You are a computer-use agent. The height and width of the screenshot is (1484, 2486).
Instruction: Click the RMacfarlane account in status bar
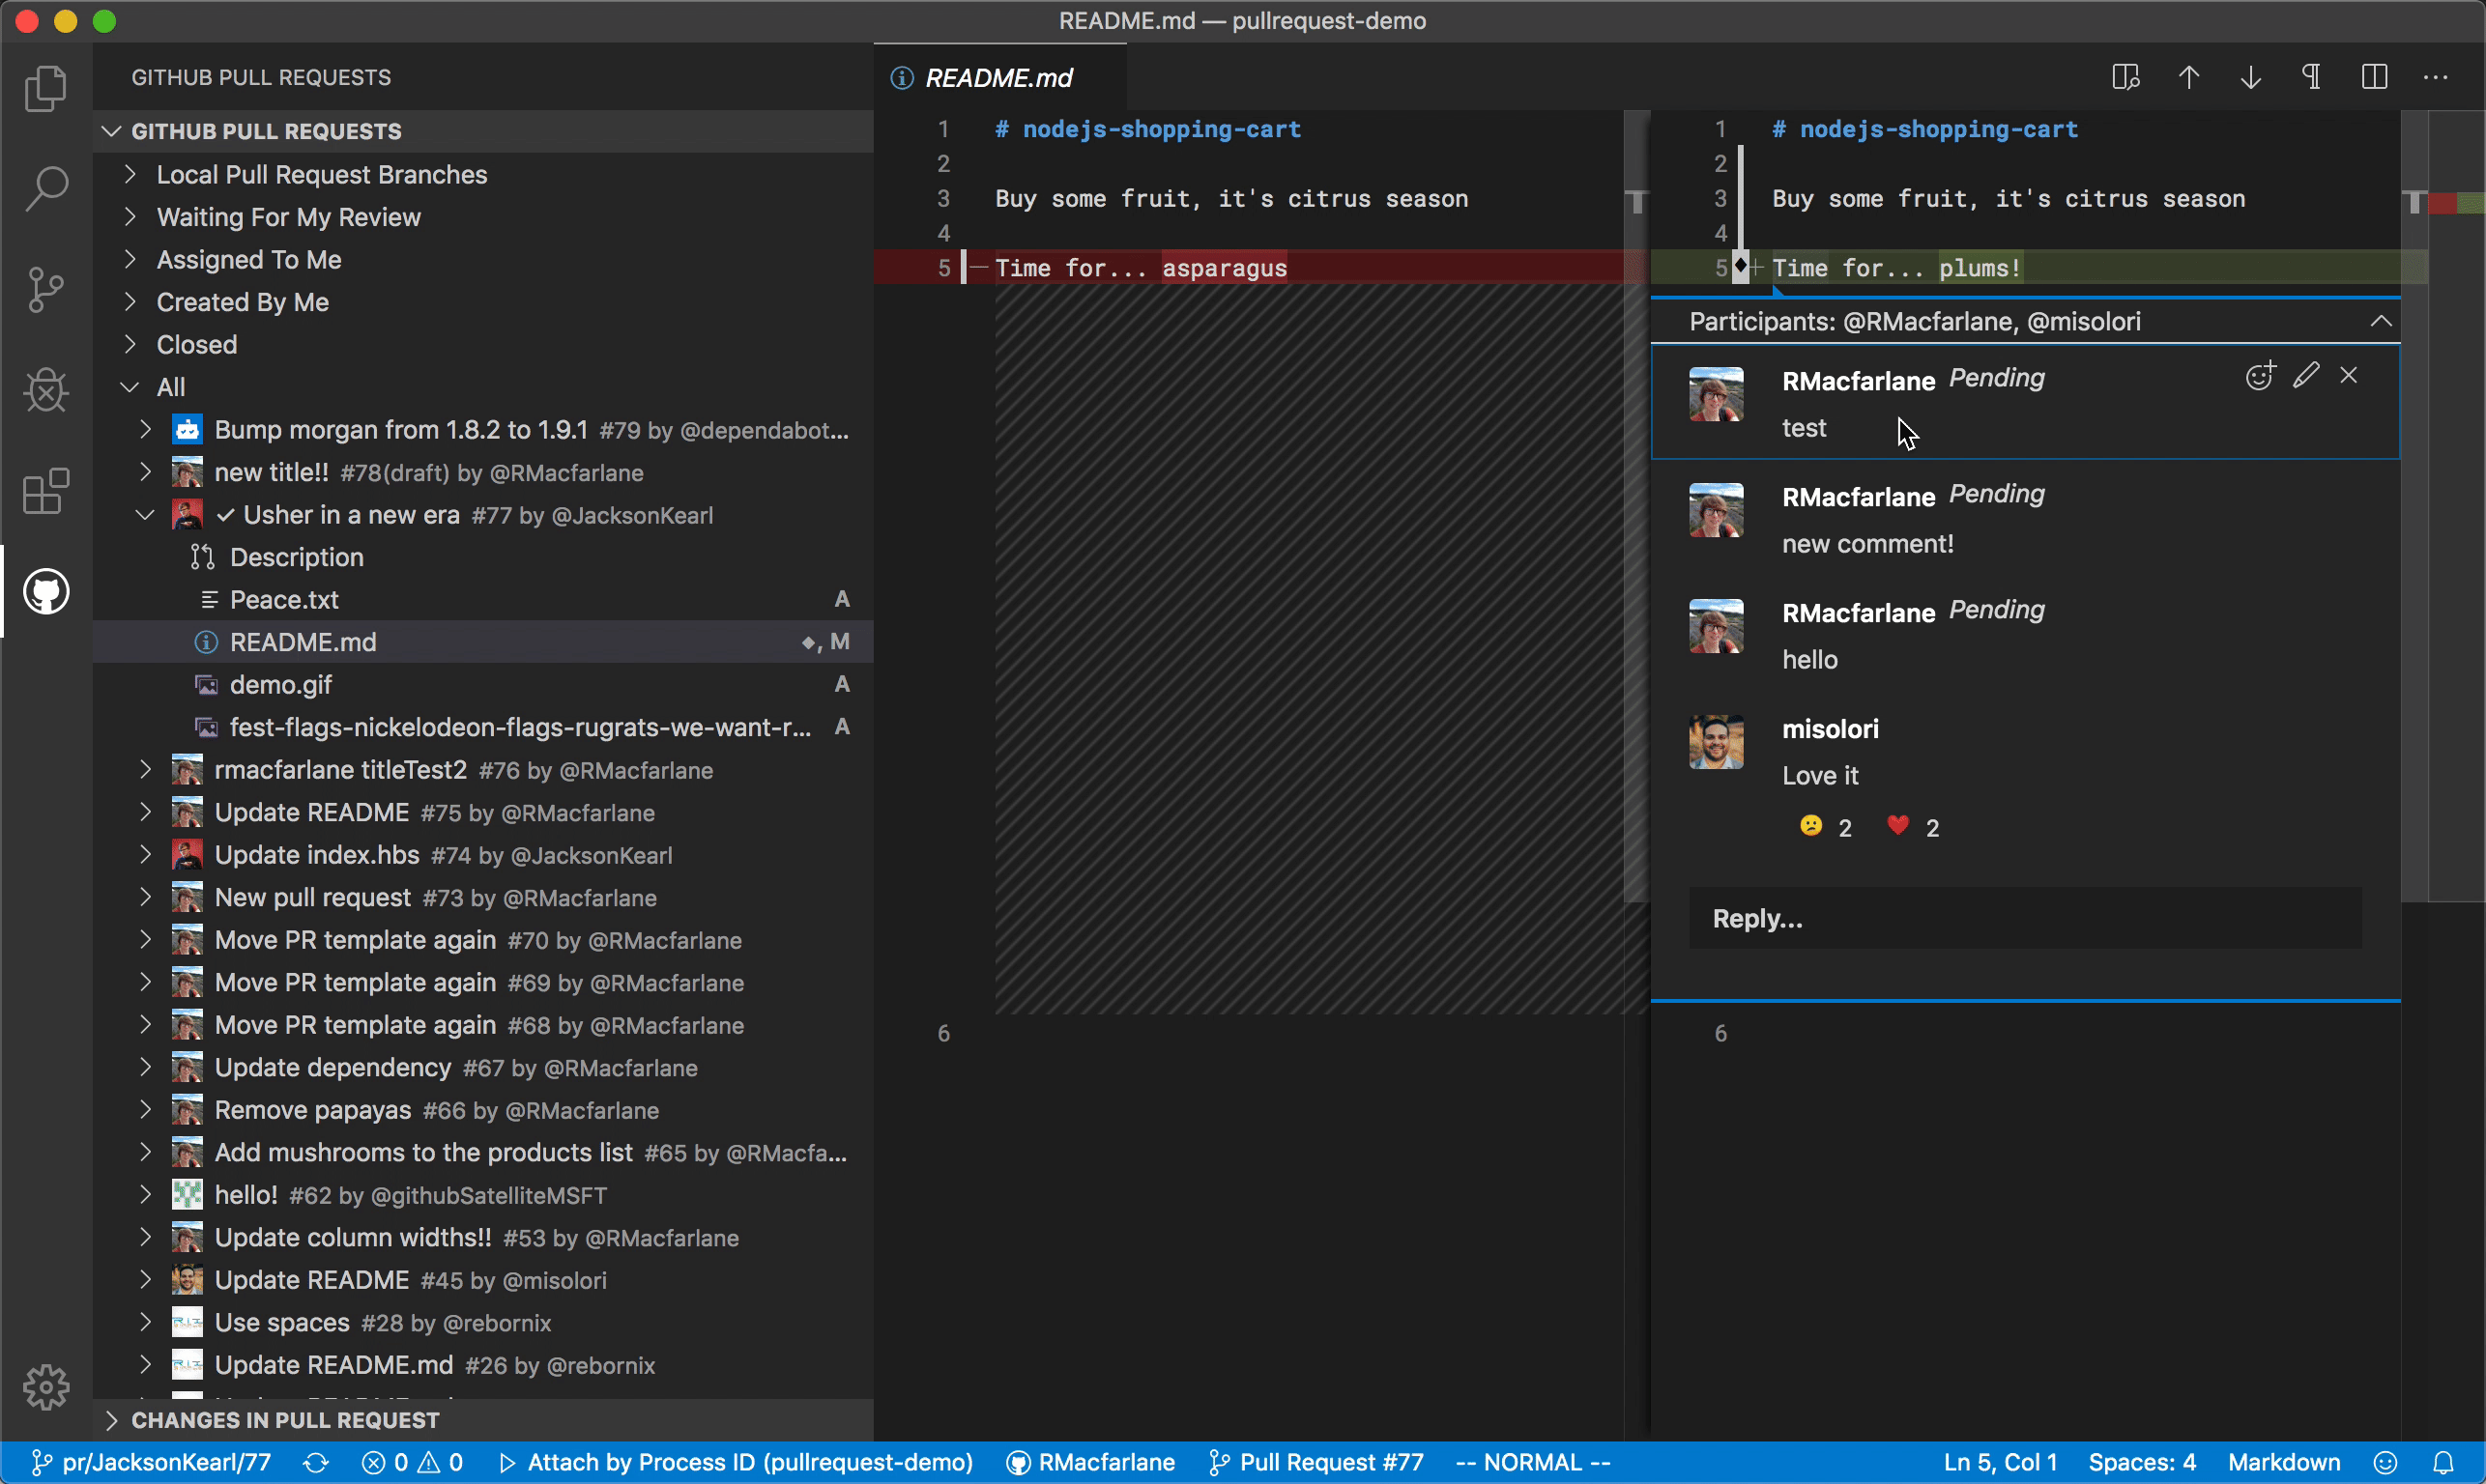[x=1090, y=1462]
